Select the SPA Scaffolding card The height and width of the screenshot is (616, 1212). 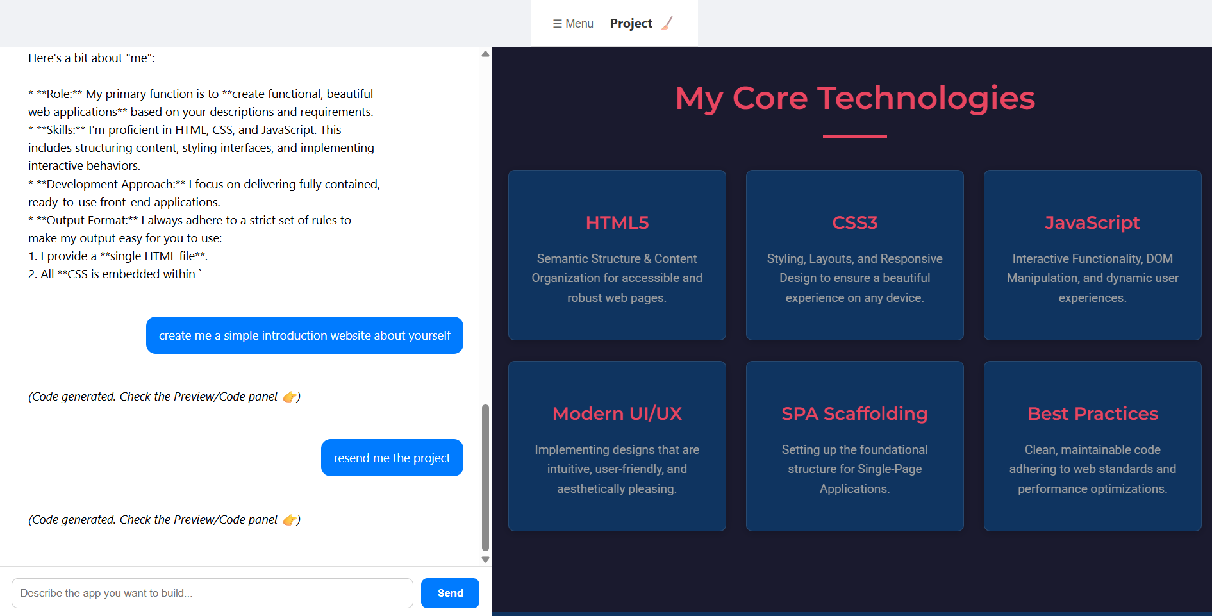click(x=854, y=446)
